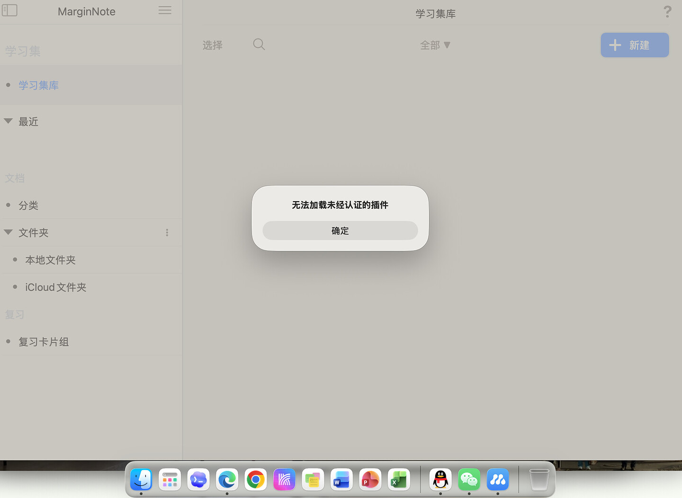Open Microsoft Word from the dock

tap(341, 480)
